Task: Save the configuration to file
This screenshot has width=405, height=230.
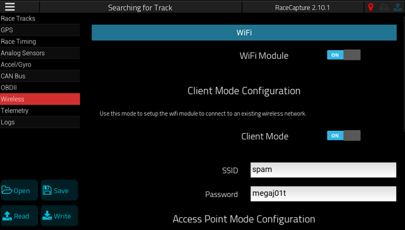Action: click(59, 190)
